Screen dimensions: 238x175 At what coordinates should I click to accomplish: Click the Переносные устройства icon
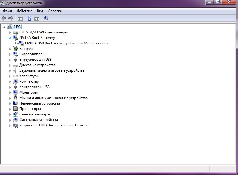coord(15,103)
